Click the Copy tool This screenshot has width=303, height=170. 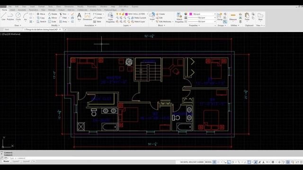[41, 18]
